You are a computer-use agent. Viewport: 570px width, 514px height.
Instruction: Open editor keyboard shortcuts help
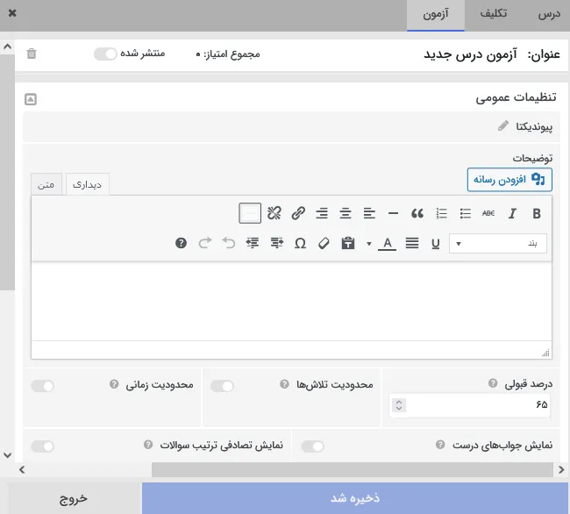point(181,243)
